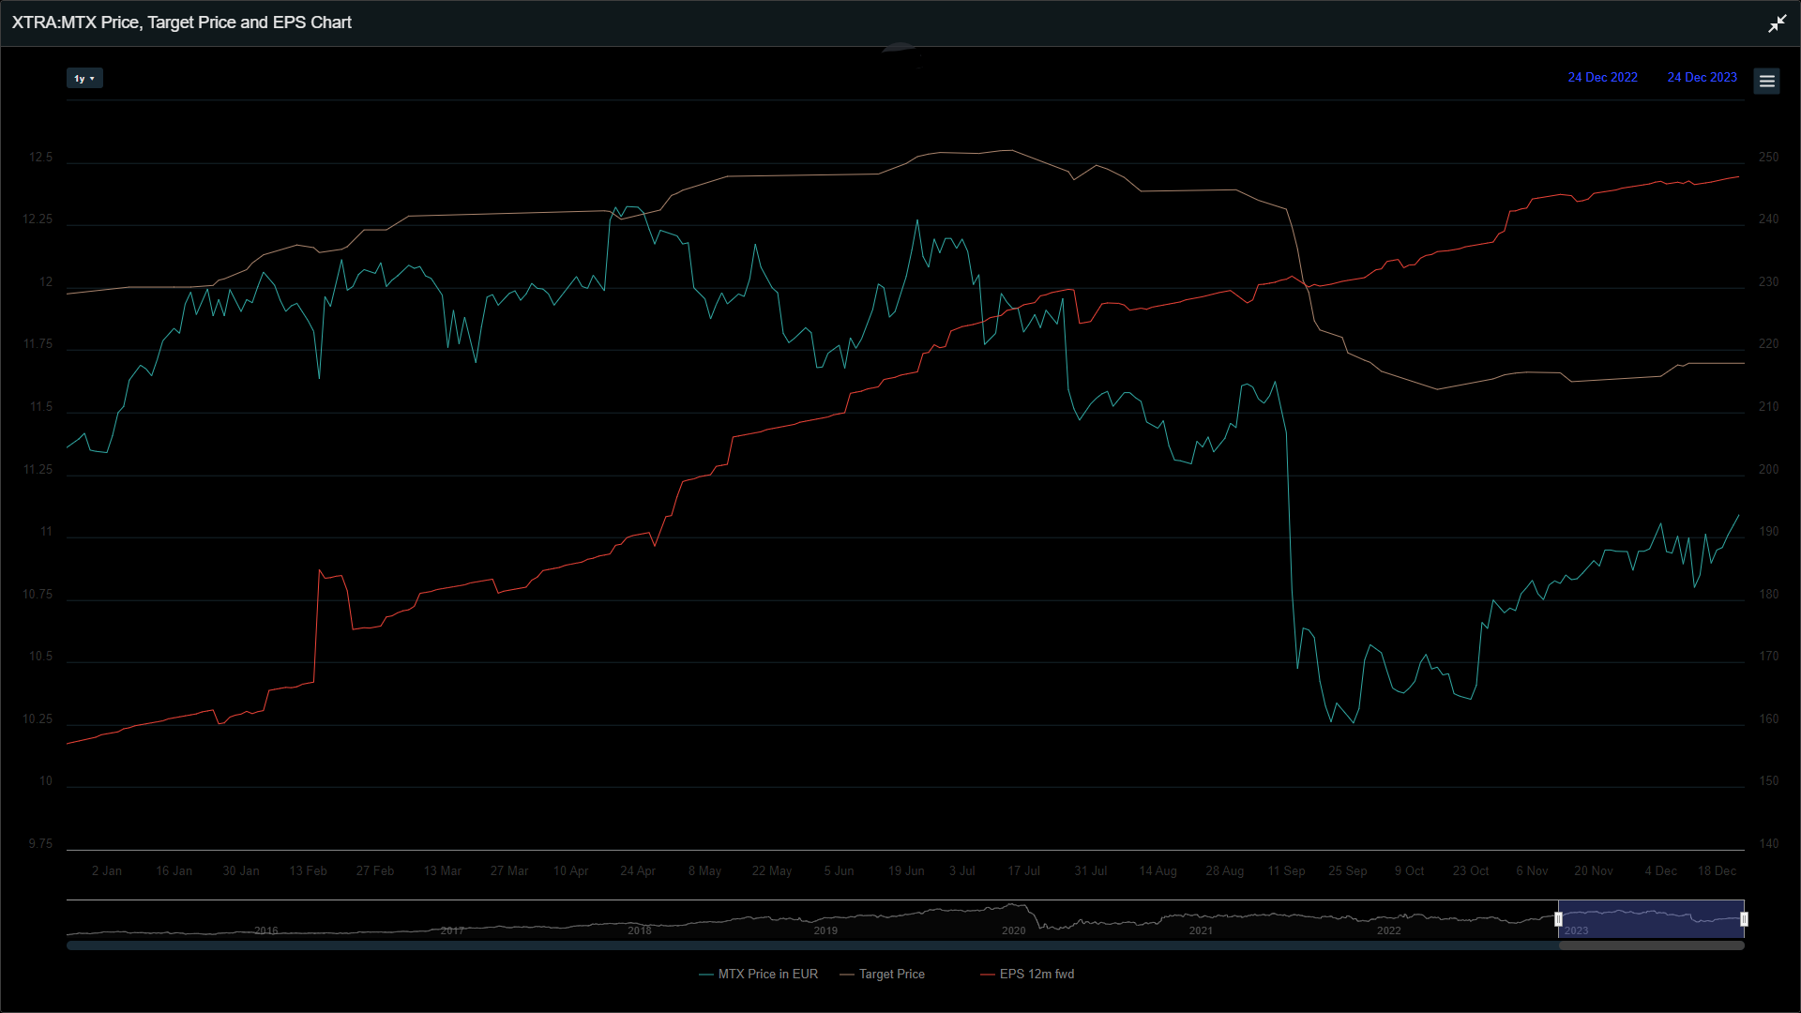The width and height of the screenshot is (1801, 1013).
Task: Click the navigator scrollbar thumb
Action: (x=1651, y=945)
